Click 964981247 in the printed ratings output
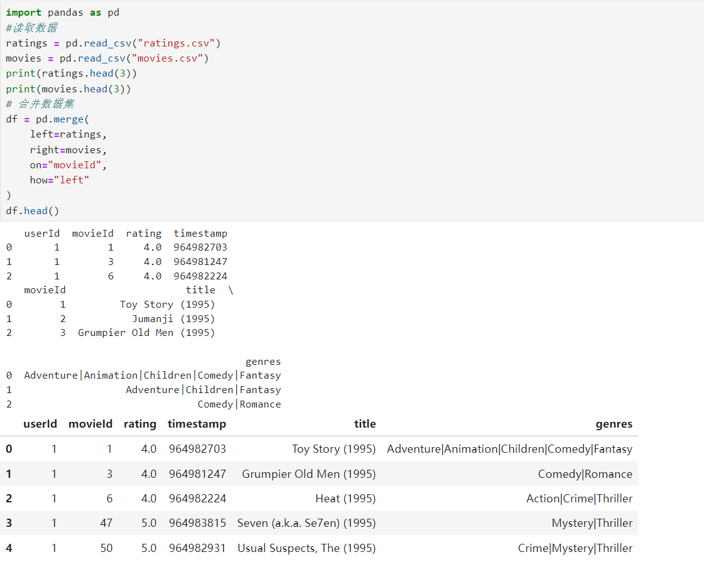704x562 pixels. tap(201, 262)
